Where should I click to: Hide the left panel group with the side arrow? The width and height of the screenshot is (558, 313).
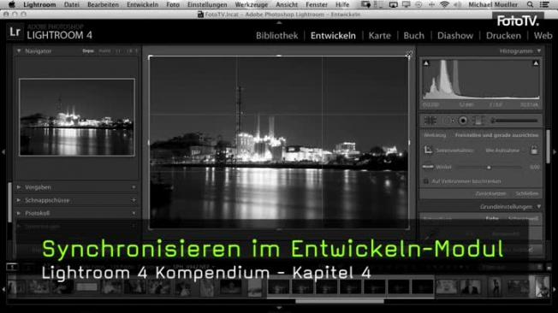click(3, 152)
